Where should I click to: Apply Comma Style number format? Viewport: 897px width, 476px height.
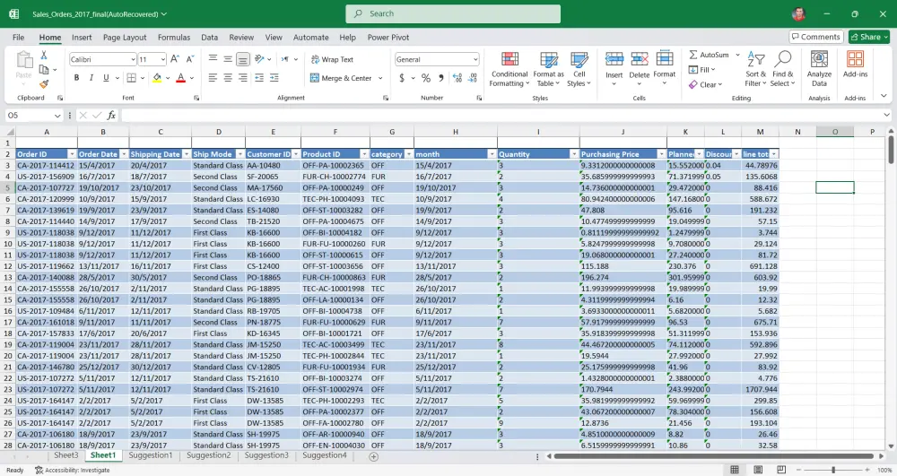441,78
